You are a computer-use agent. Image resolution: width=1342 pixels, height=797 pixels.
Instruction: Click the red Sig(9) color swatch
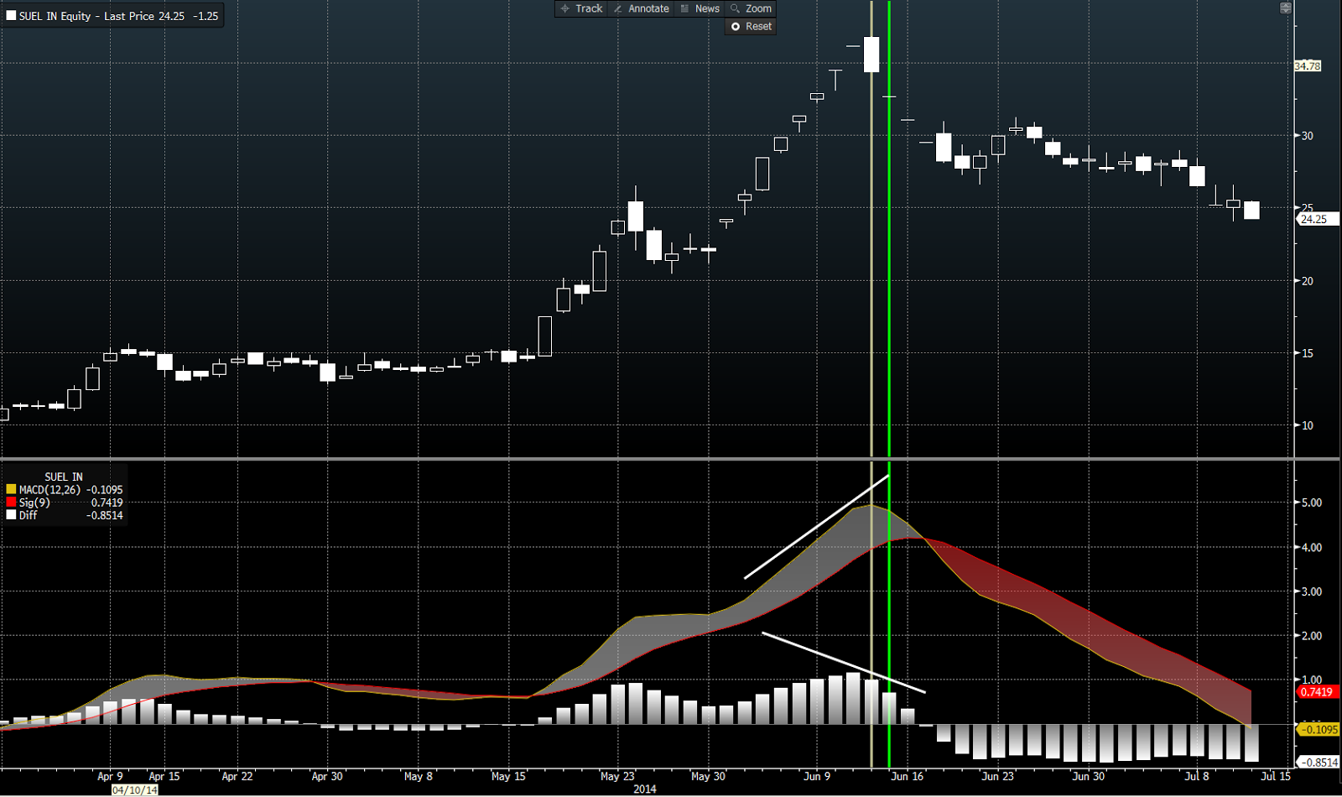[11, 503]
